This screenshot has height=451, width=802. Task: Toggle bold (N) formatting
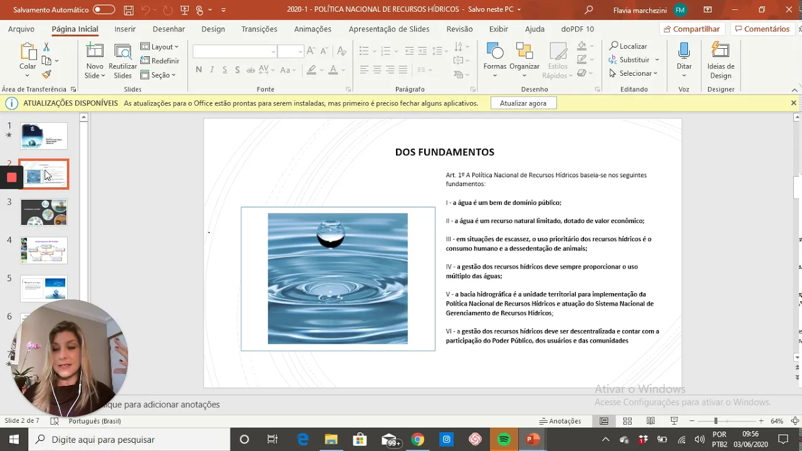click(199, 70)
